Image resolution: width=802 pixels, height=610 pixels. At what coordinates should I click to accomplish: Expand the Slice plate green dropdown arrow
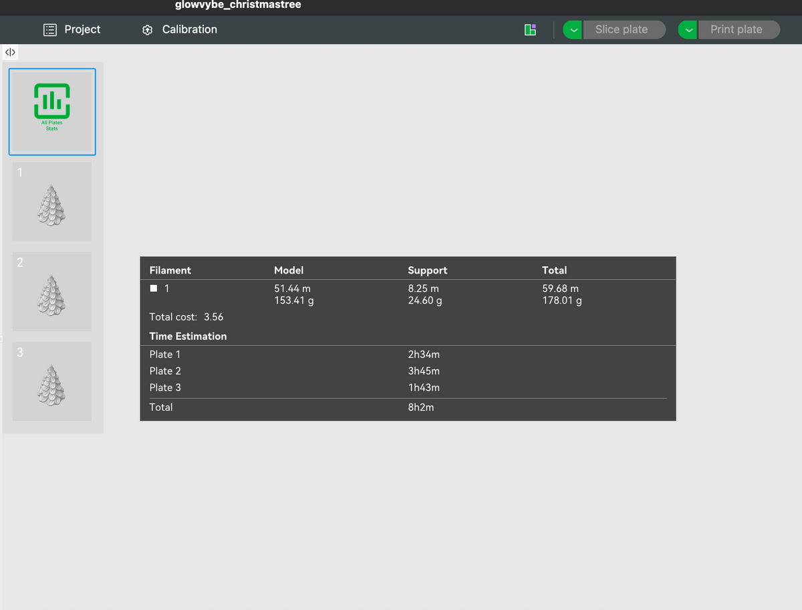click(573, 29)
